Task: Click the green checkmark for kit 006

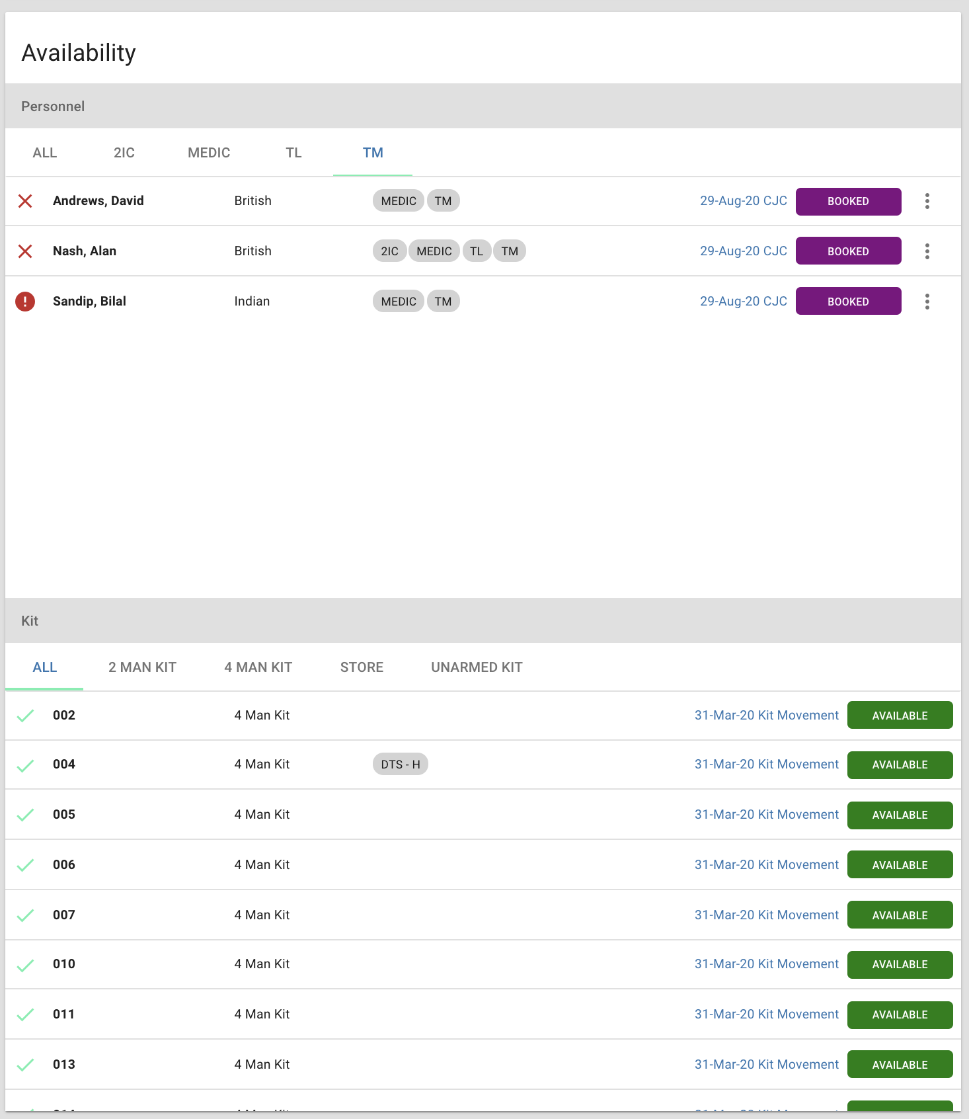Action: tap(25, 865)
